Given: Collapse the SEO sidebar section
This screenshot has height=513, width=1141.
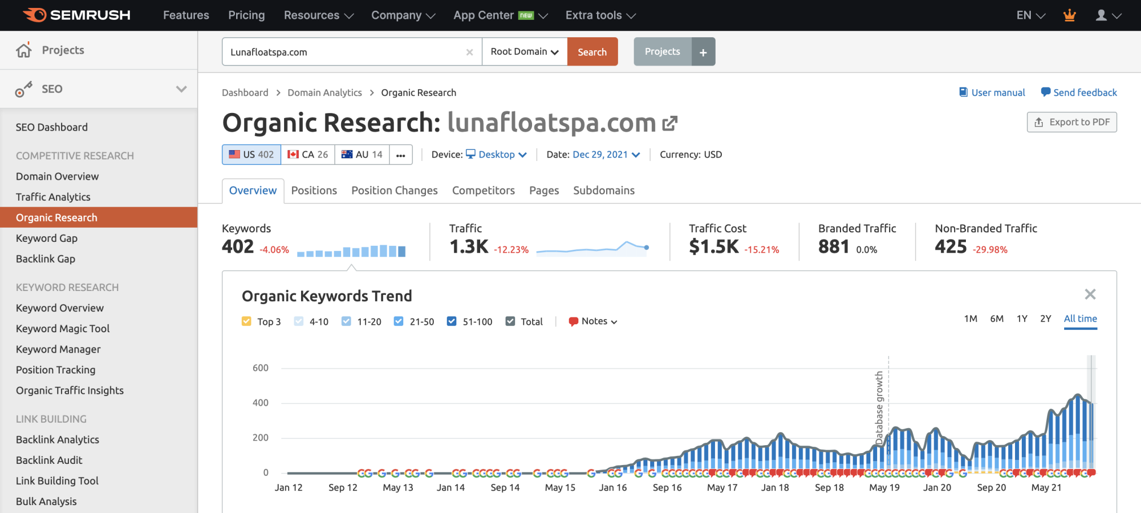Looking at the screenshot, I should click(x=181, y=89).
